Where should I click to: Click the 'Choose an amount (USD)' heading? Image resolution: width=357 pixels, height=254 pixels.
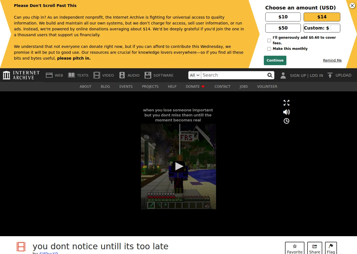pos(301,8)
